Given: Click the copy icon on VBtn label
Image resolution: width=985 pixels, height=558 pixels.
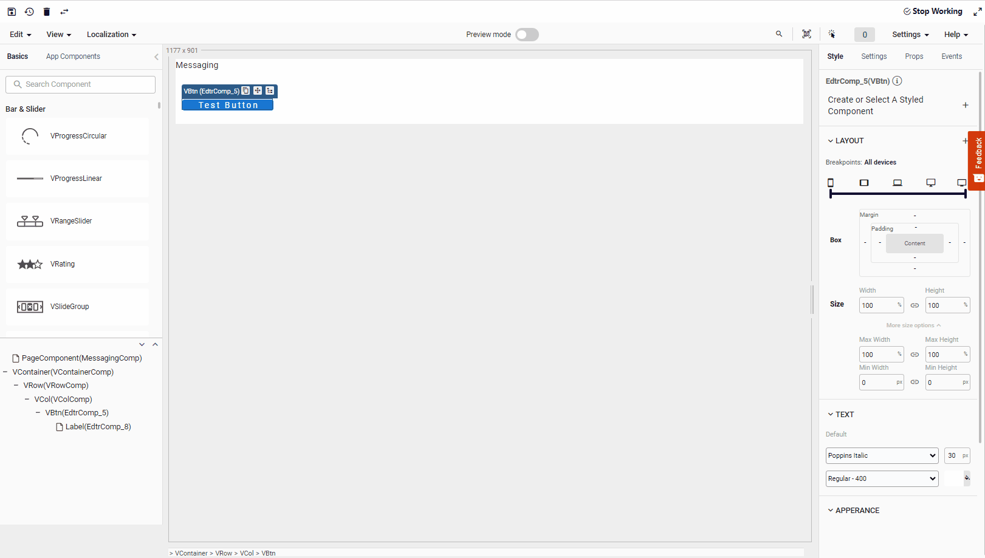Looking at the screenshot, I should pyautogui.click(x=245, y=90).
